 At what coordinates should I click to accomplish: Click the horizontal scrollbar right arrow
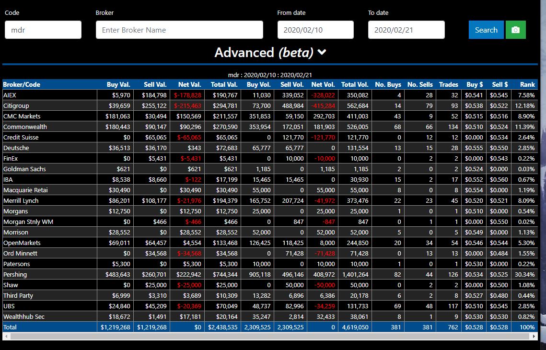tap(534, 337)
